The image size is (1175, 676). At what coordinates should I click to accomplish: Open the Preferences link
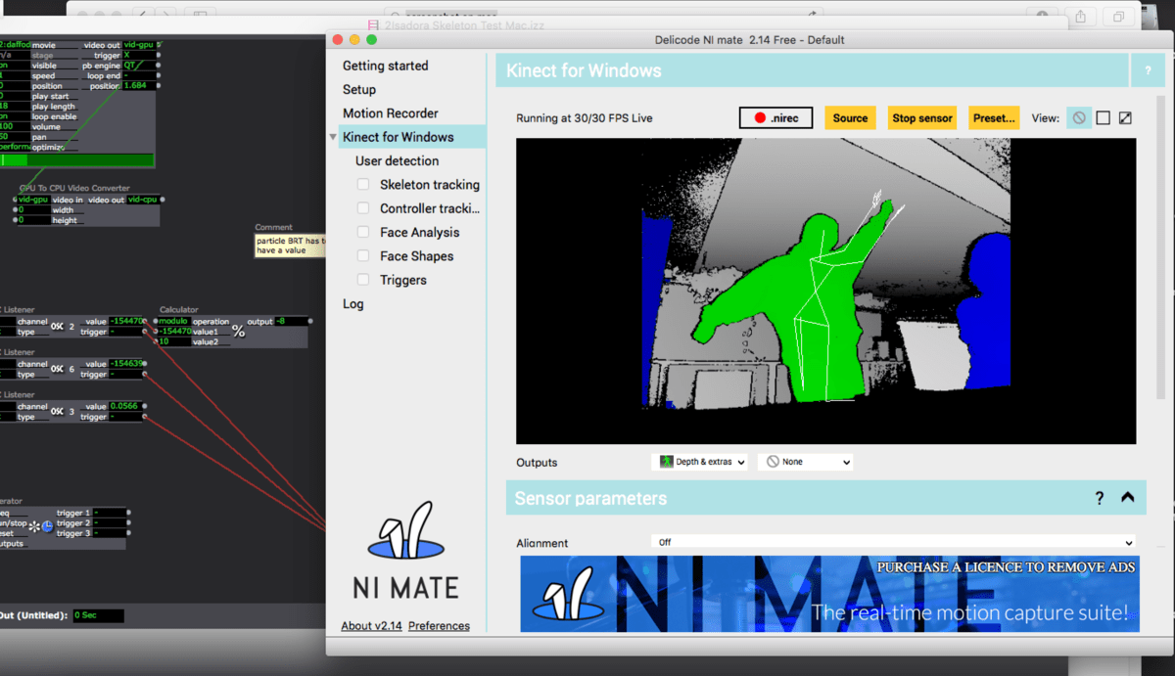pyautogui.click(x=439, y=626)
